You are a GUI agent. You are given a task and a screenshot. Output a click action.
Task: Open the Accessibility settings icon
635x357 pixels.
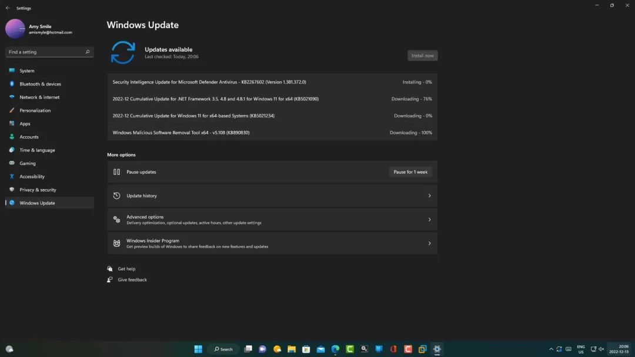tap(13, 176)
